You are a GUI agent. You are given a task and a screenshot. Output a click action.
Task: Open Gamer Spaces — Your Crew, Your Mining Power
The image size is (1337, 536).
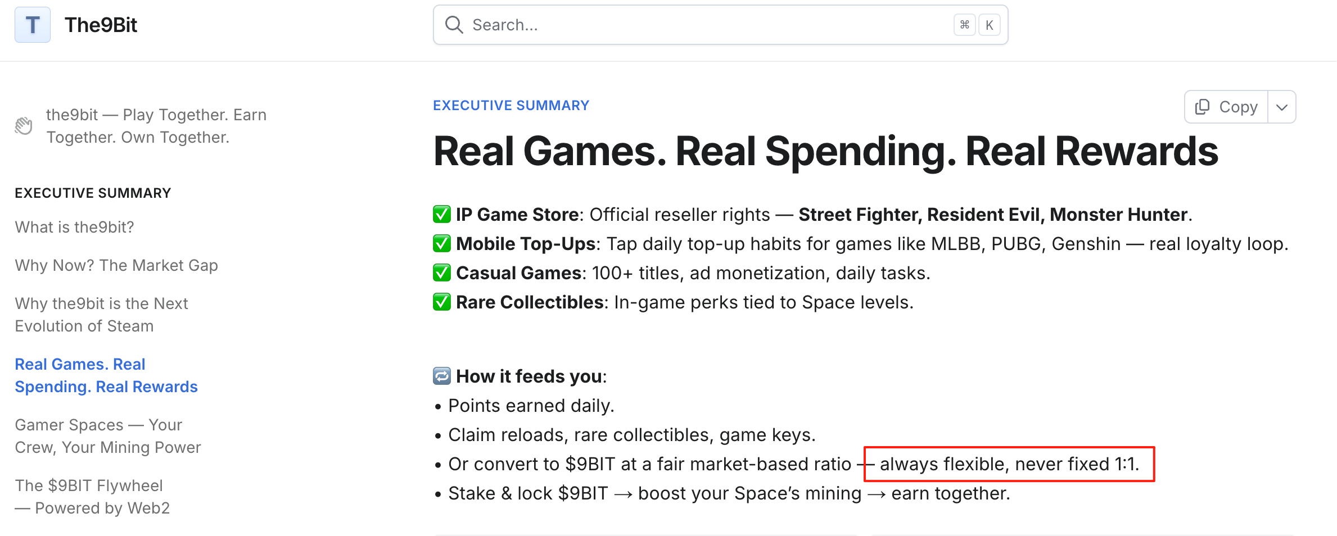click(x=107, y=435)
